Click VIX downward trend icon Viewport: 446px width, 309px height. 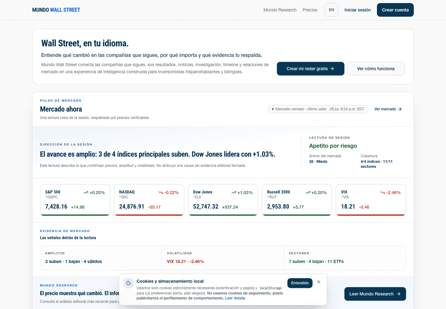coord(383,193)
